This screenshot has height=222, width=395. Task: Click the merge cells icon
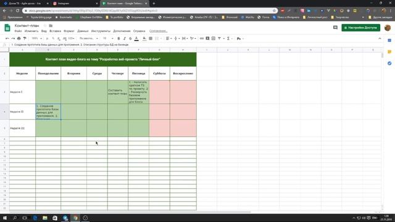[x=157, y=38]
